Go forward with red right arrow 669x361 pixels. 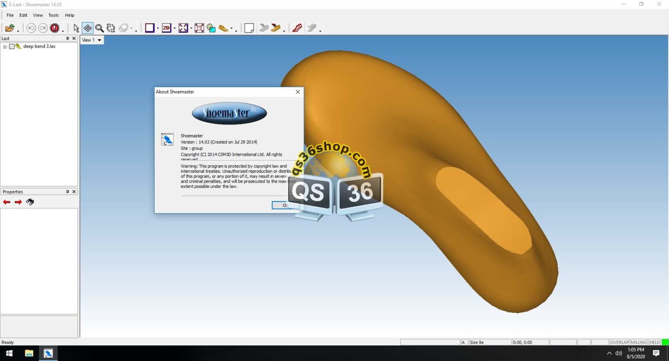point(18,202)
